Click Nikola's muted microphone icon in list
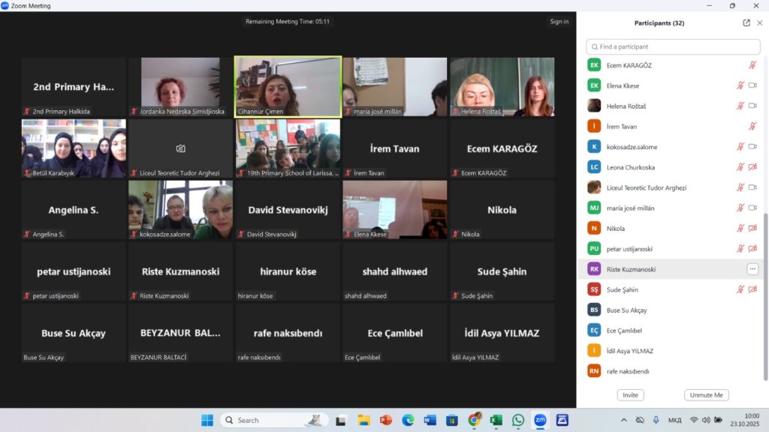The height and width of the screenshot is (432, 769). click(x=740, y=228)
